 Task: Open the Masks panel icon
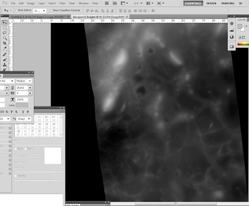pyautogui.click(x=231, y=47)
